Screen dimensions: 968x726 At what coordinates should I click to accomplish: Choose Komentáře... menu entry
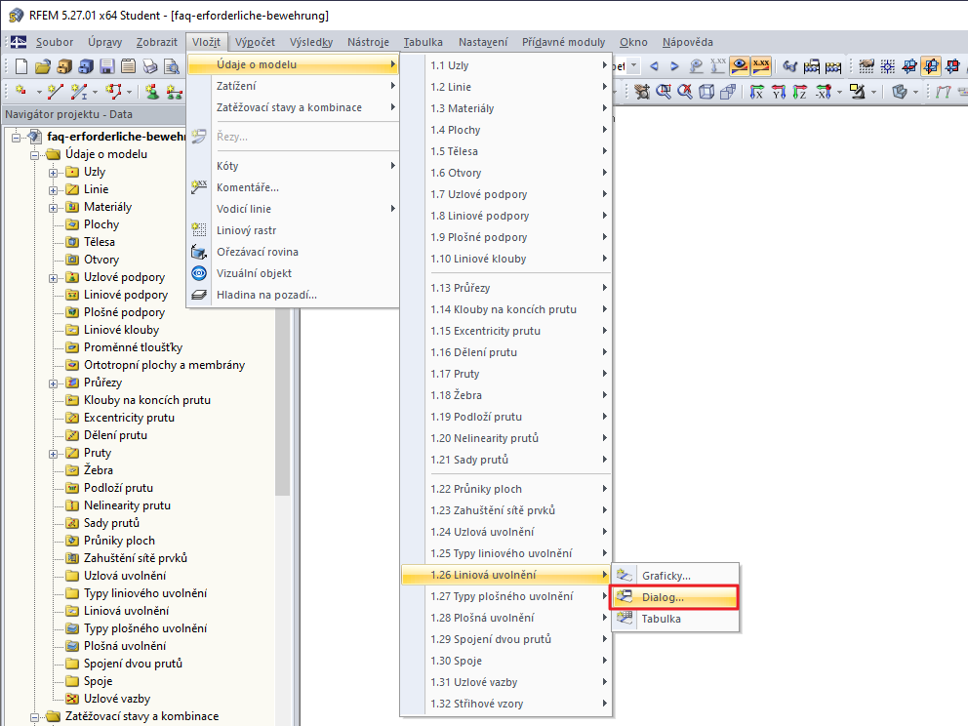click(x=294, y=187)
